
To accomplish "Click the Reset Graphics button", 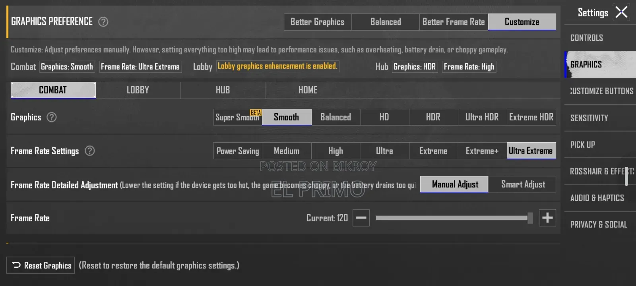I will point(41,265).
